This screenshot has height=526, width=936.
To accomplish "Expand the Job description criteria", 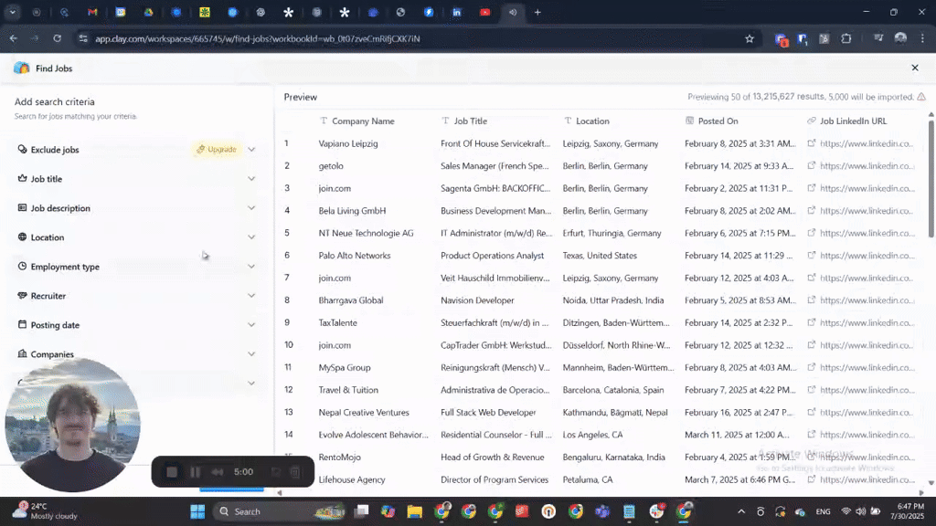I will click(x=251, y=208).
